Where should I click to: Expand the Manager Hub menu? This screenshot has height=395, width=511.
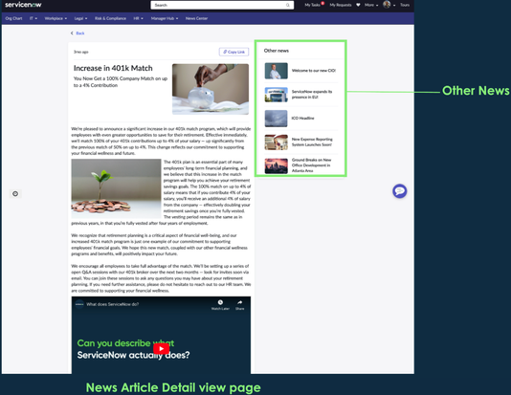[x=165, y=18]
